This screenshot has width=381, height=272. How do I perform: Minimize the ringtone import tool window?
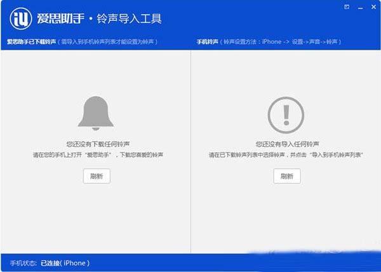pos(360,8)
